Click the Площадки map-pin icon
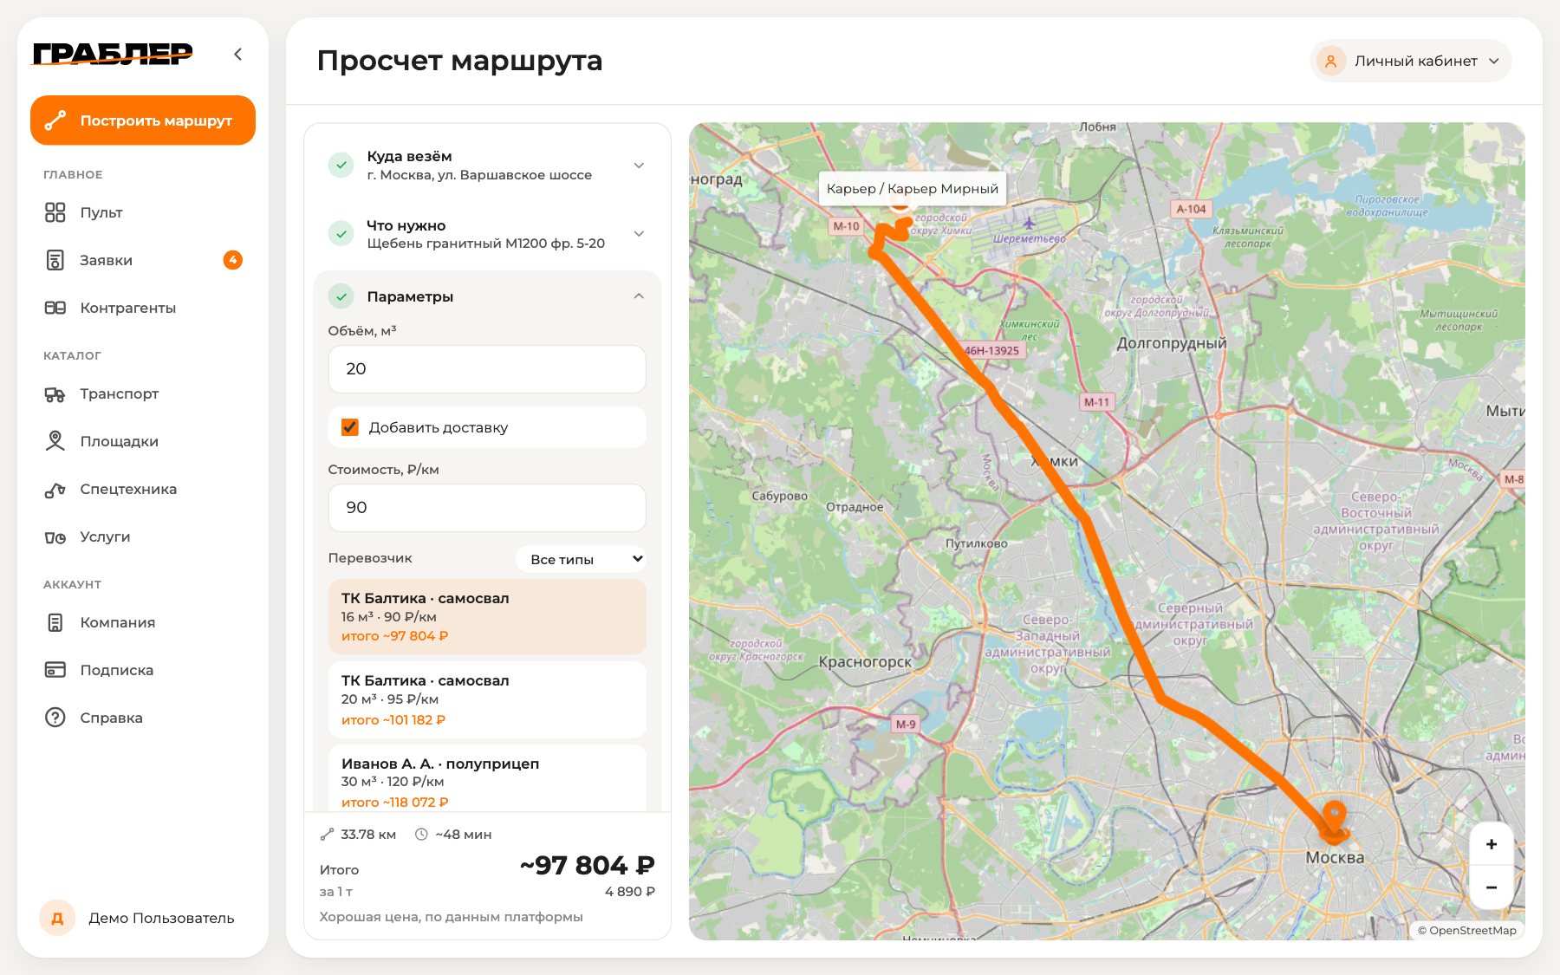The width and height of the screenshot is (1560, 975). (x=55, y=441)
